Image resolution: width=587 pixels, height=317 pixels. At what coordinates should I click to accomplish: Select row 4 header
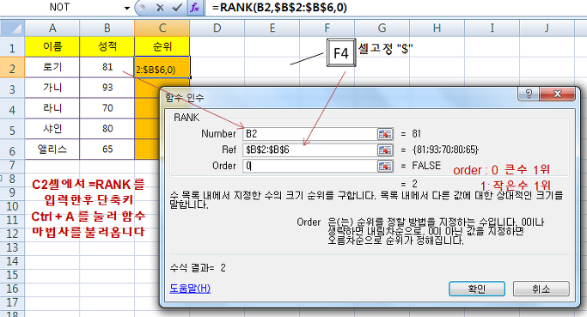[x=12, y=109]
